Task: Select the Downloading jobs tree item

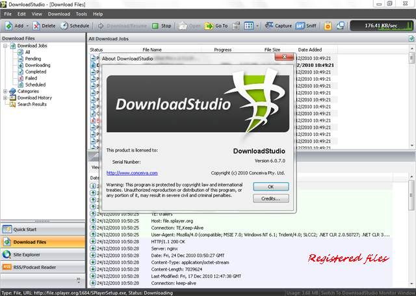Action: [38, 65]
